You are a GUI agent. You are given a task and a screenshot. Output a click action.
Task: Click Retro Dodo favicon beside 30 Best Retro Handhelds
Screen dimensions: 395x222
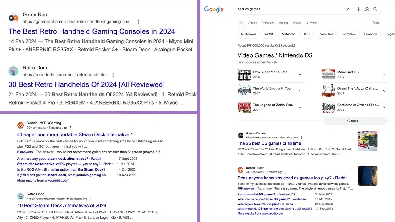pyautogui.click(x=13, y=71)
